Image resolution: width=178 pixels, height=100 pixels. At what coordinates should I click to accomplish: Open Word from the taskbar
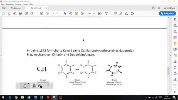tap(29, 97)
